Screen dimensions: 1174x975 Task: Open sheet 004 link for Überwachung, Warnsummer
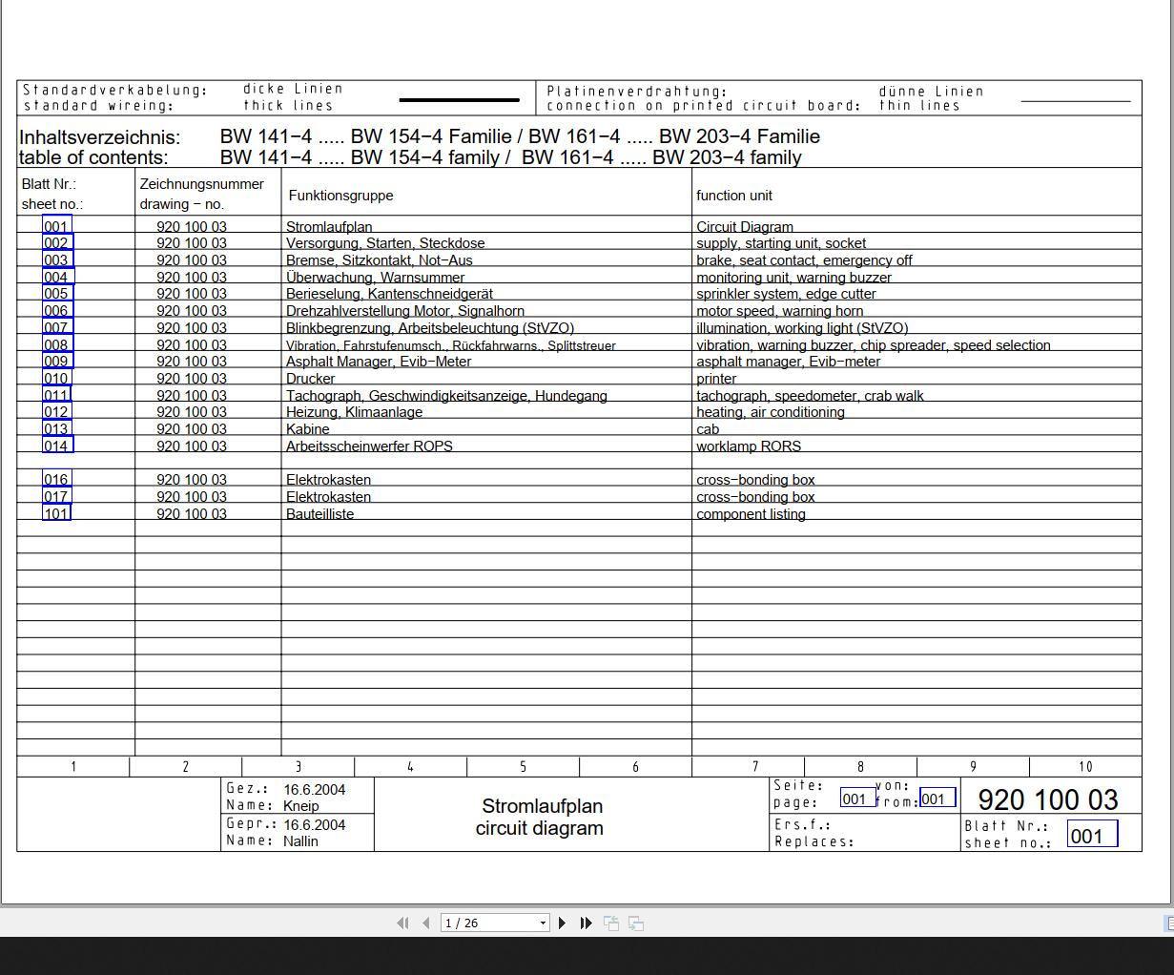pos(56,278)
